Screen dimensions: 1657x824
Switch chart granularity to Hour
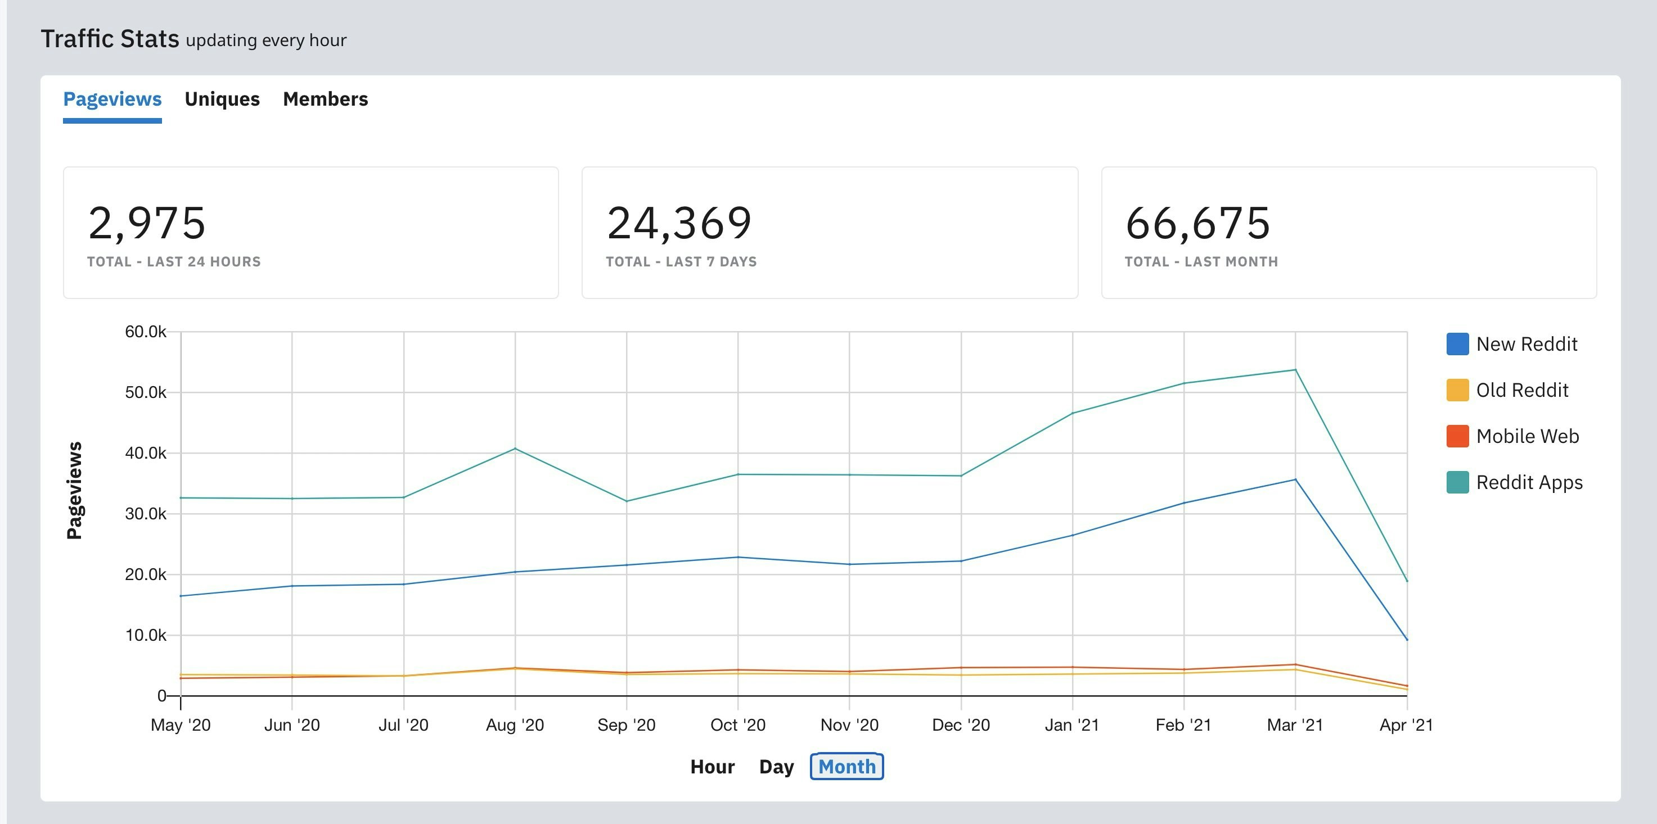pos(713,767)
